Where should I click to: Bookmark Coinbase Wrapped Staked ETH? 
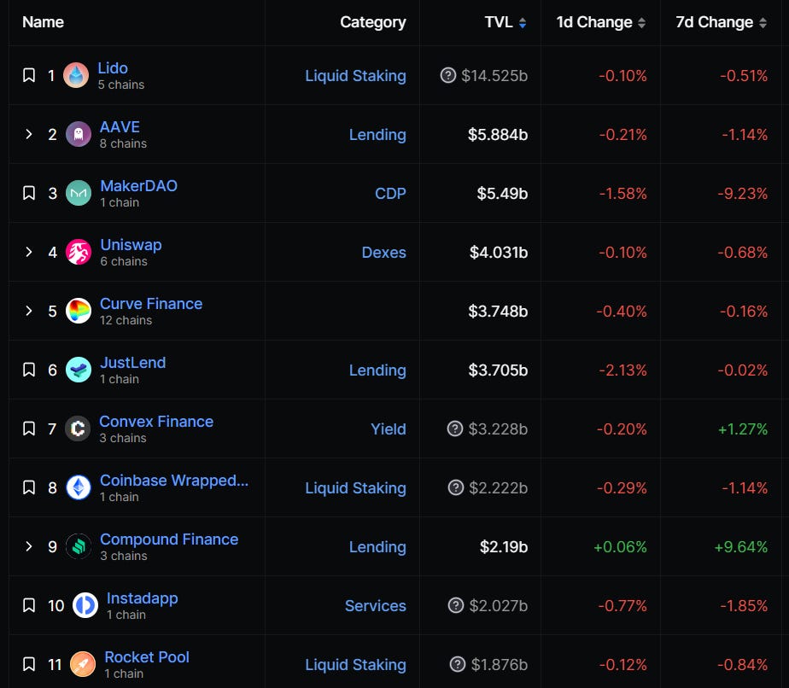29,487
